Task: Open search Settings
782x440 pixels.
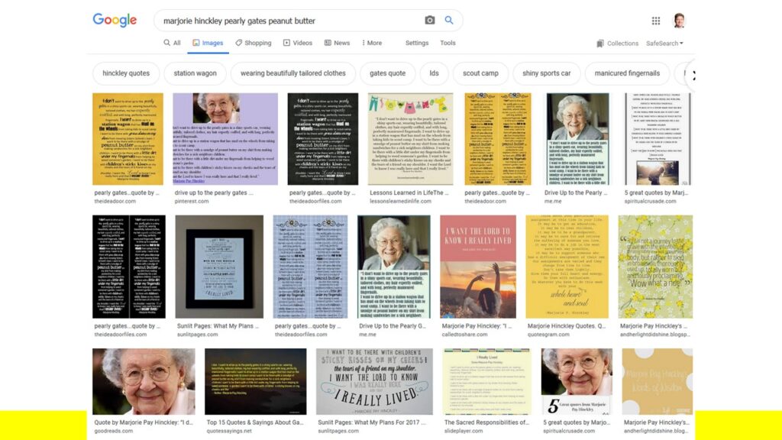Action: (417, 43)
